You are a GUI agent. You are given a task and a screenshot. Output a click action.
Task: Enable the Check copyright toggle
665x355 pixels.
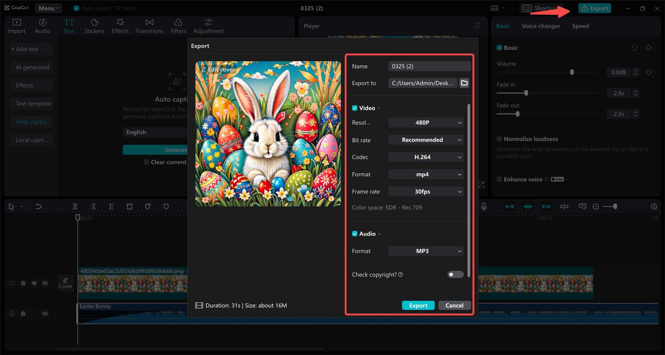[x=455, y=274]
